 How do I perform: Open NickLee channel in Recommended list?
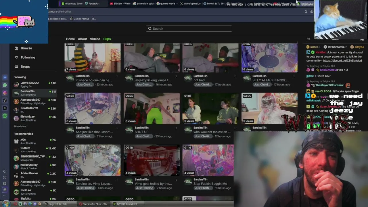(34, 192)
